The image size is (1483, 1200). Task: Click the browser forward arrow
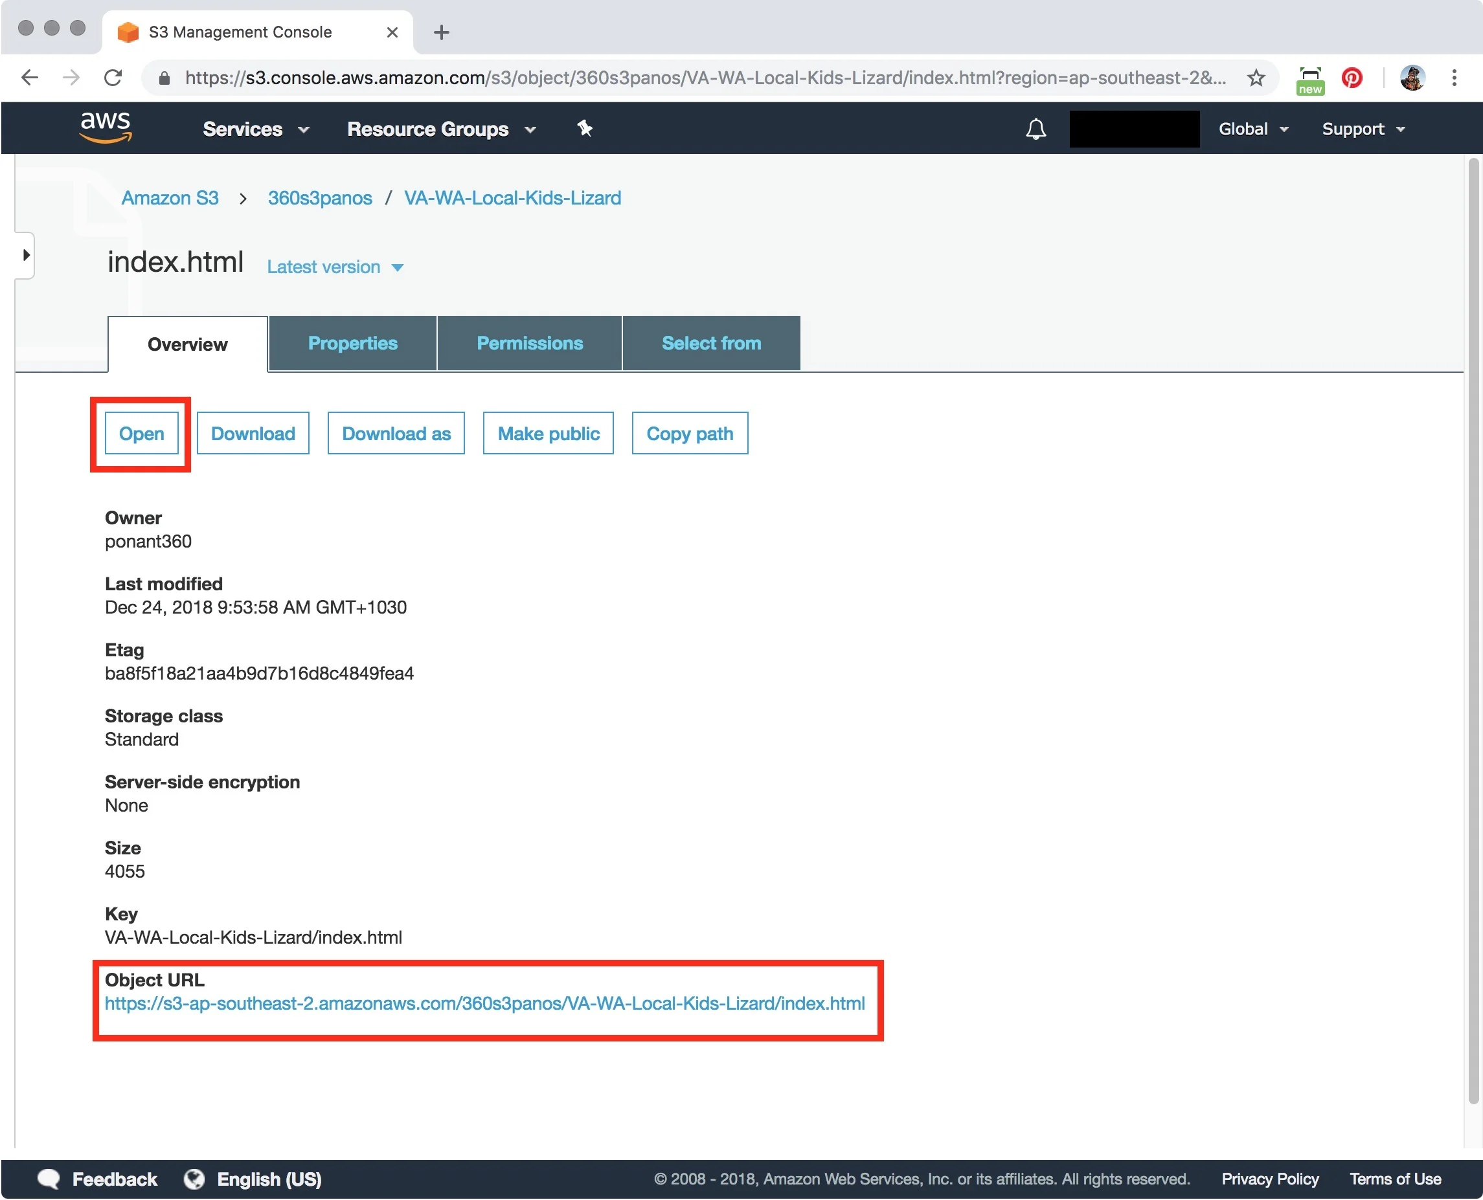[71, 78]
